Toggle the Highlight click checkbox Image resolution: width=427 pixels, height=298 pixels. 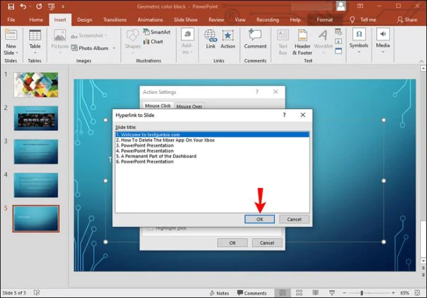pyautogui.click(x=150, y=229)
